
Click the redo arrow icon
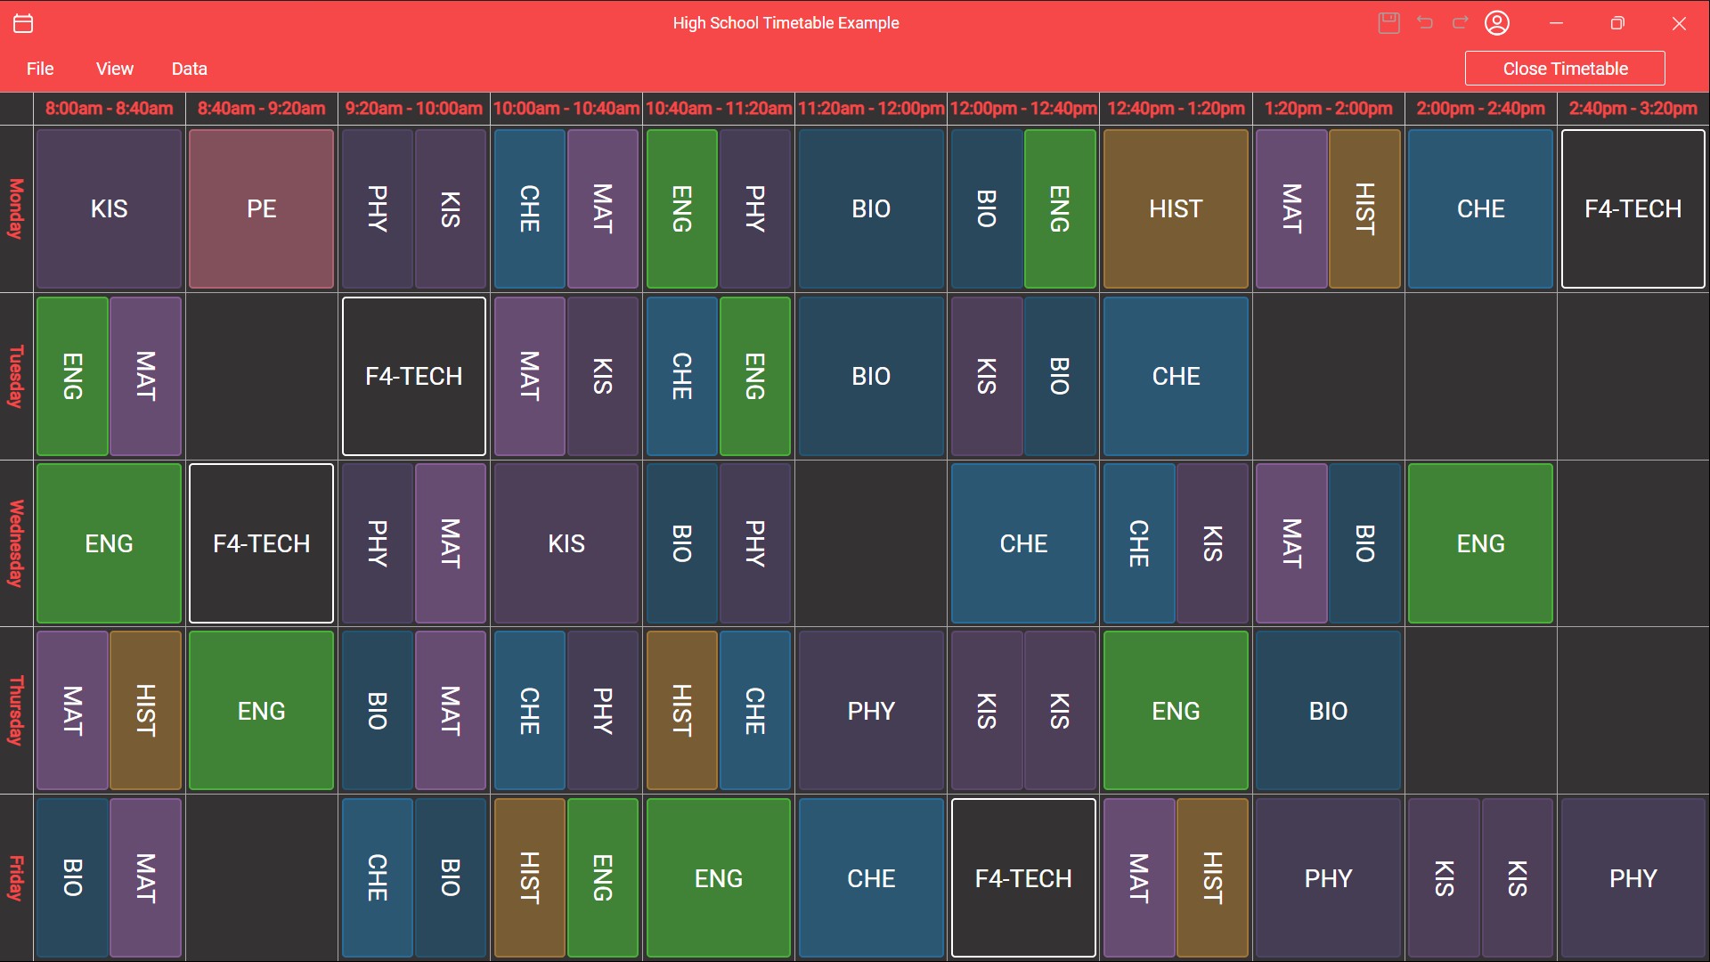point(1461,23)
